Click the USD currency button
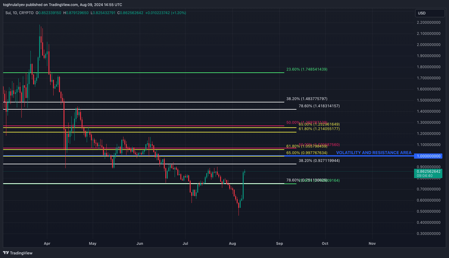Viewport: 449px width, 258px height. coord(430,13)
